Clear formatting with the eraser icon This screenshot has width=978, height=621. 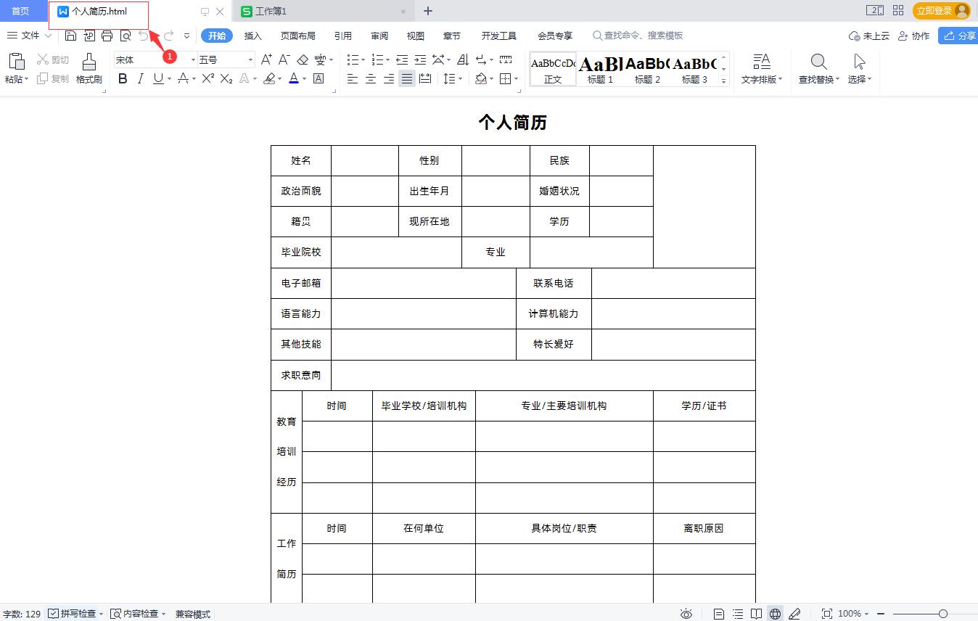click(x=302, y=59)
